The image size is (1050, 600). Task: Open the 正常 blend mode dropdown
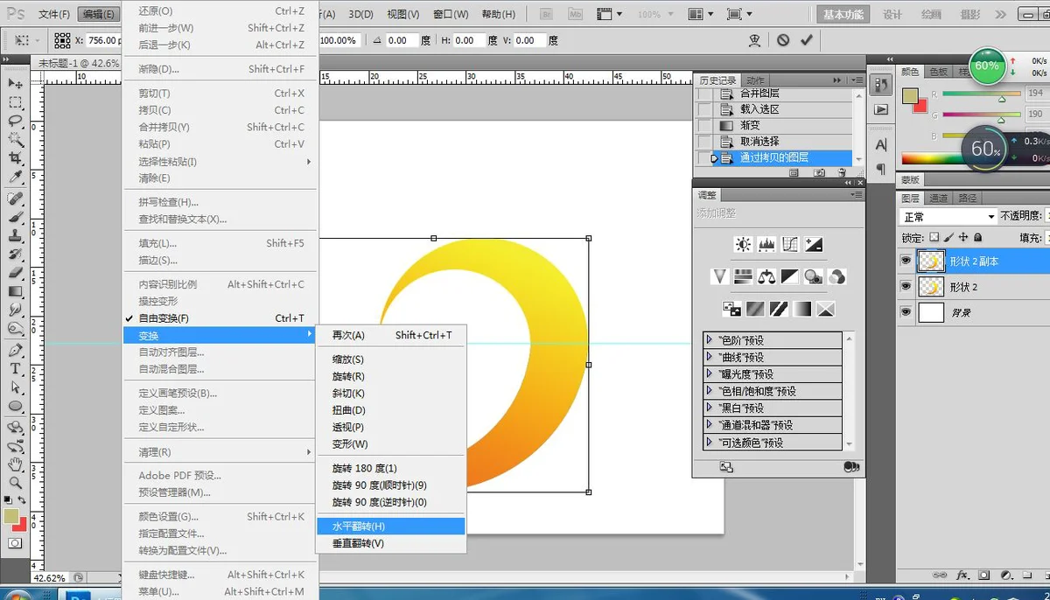click(948, 216)
